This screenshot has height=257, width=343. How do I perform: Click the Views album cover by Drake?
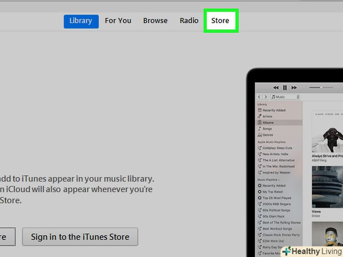[x=327, y=187]
